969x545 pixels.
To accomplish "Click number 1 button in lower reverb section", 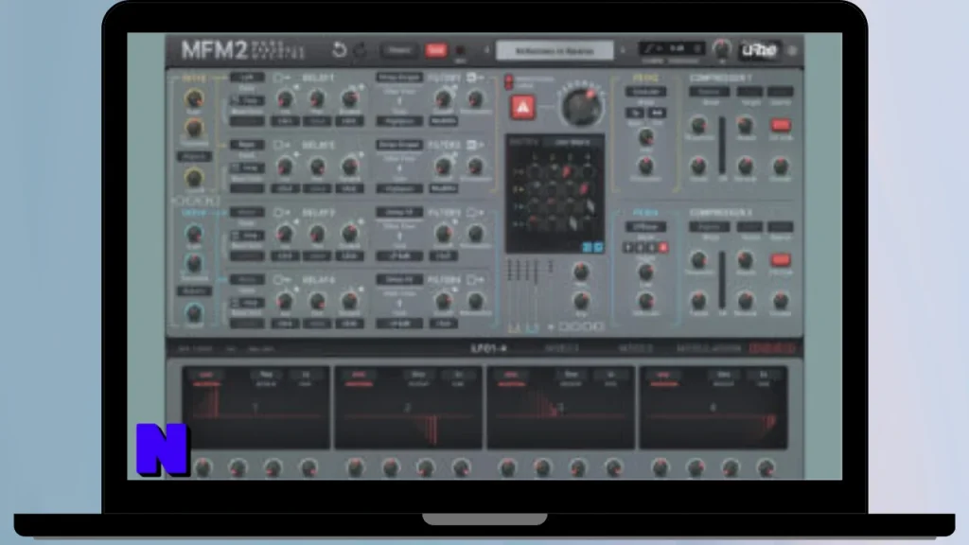I will click(x=628, y=247).
